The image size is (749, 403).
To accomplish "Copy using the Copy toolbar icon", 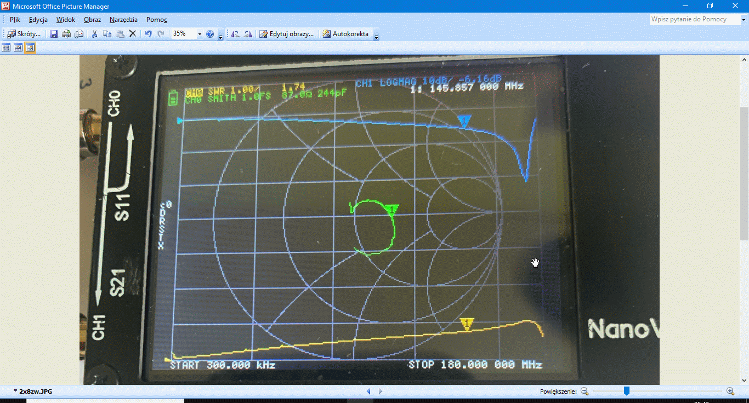I will tap(107, 34).
